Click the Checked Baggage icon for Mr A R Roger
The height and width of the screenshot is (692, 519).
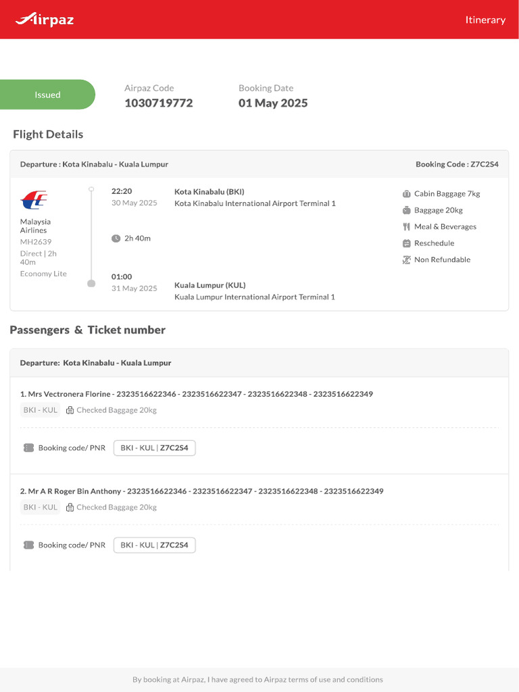[x=70, y=508]
